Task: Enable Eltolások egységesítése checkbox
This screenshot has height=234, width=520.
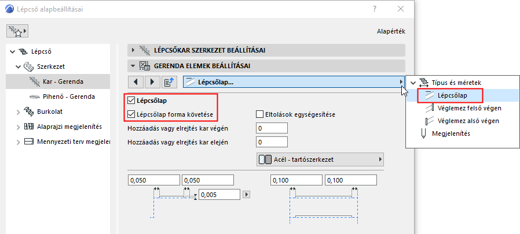Action: coord(259,114)
